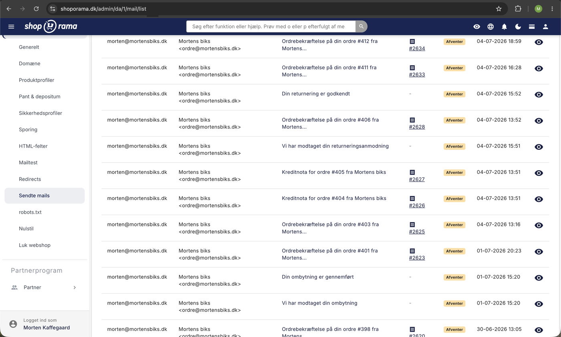The height and width of the screenshot is (337, 561).
Task: View 'Din ombytning er gennemført' mail
Action: point(539,278)
